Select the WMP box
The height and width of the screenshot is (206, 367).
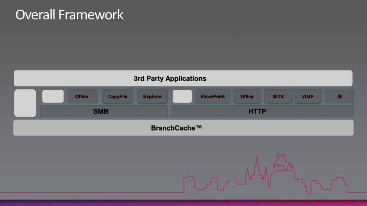(308, 96)
